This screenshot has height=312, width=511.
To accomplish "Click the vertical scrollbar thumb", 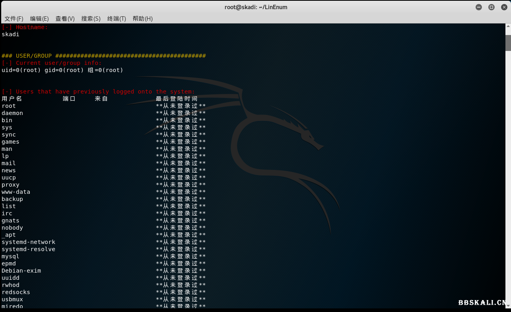I will [x=508, y=43].
